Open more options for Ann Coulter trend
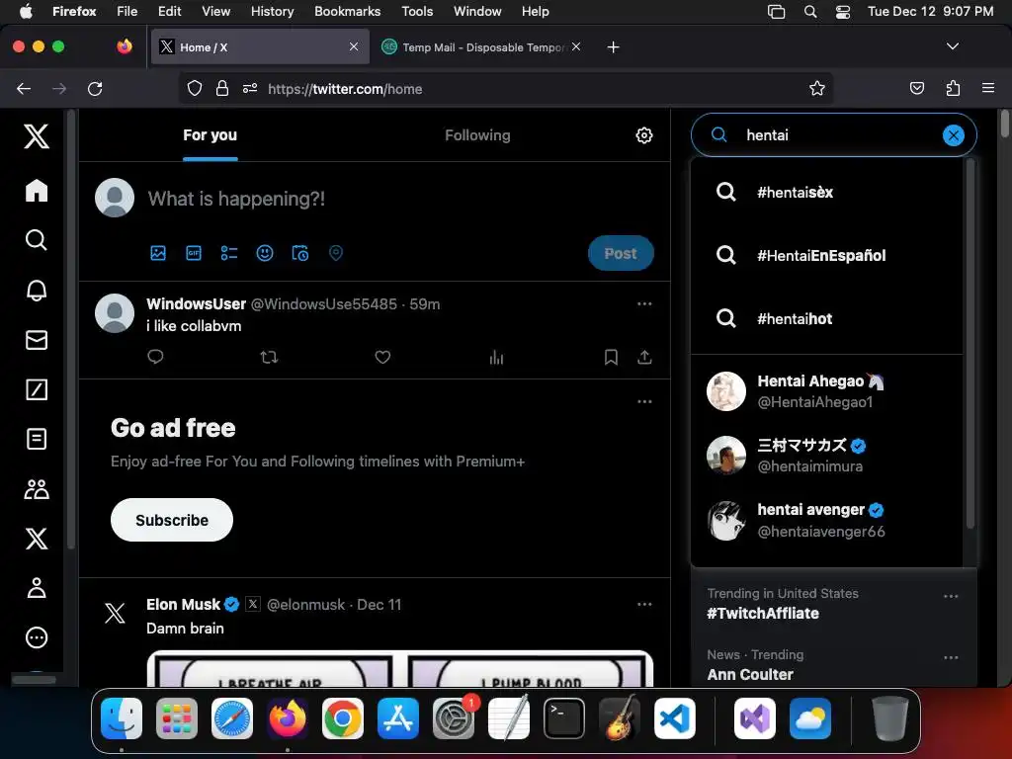 click(951, 657)
